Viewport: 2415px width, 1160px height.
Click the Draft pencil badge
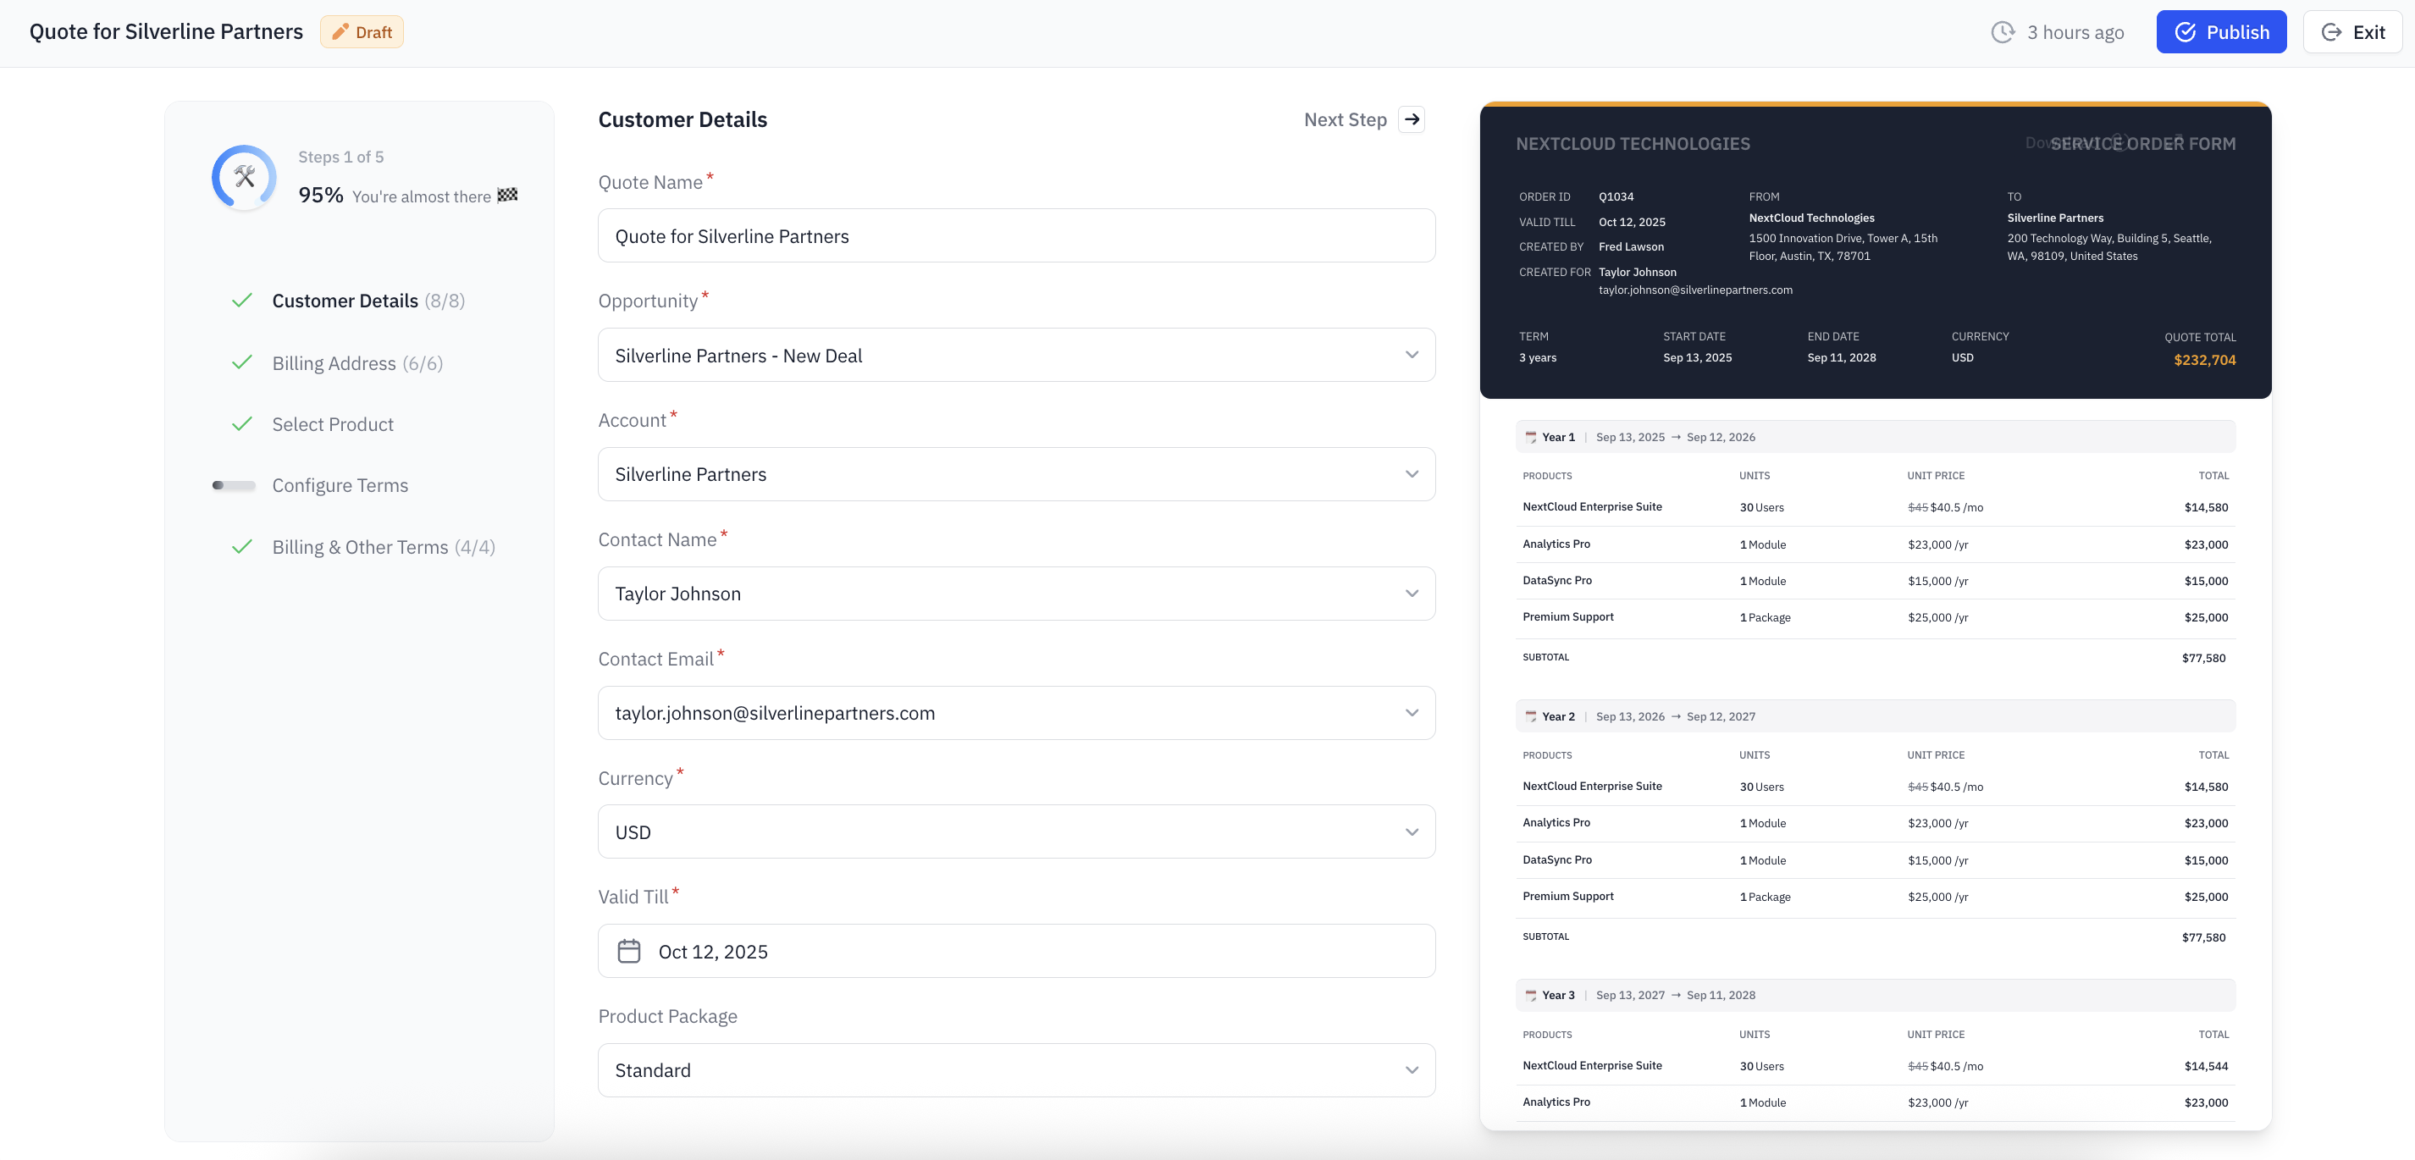click(x=362, y=32)
